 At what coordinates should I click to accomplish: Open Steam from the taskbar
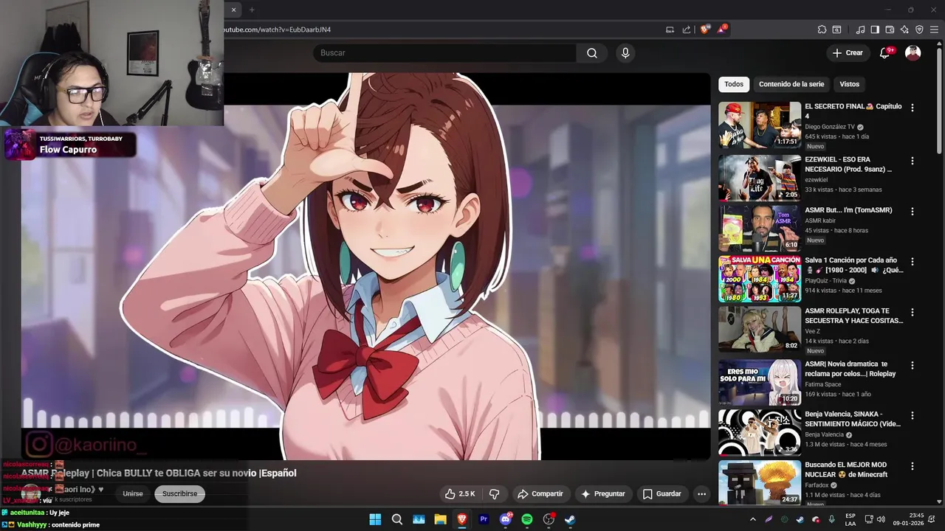pyautogui.click(x=570, y=519)
